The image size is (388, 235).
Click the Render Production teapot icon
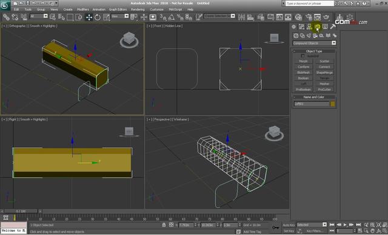click(x=326, y=17)
